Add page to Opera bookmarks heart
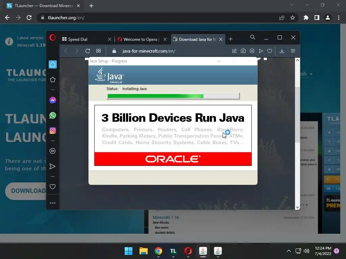Screen dimensions: 346x259 click(x=269, y=51)
